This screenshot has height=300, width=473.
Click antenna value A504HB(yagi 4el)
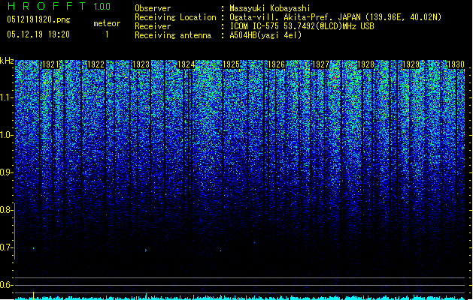(x=265, y=35)
